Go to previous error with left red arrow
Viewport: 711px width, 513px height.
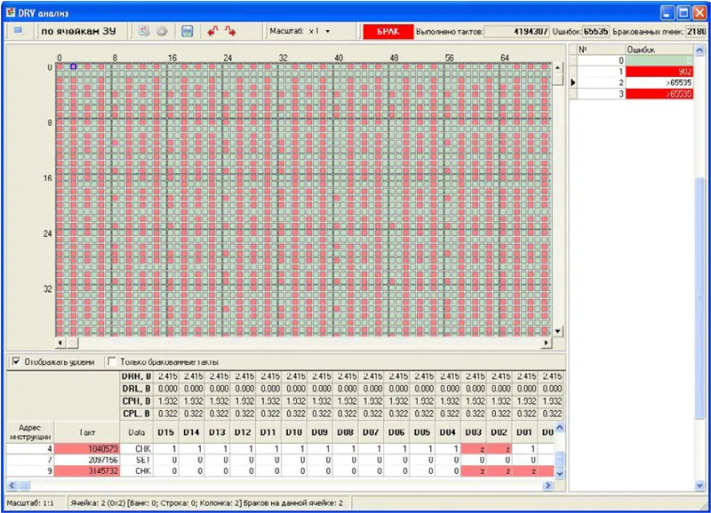(x=212, y=31)
